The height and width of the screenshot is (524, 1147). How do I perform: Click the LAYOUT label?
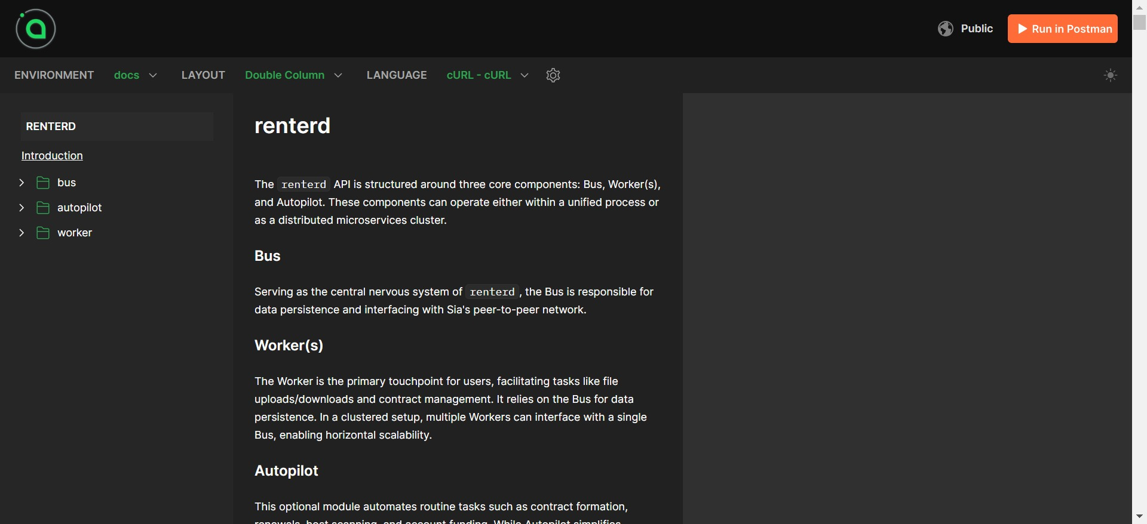pos(203,75)
